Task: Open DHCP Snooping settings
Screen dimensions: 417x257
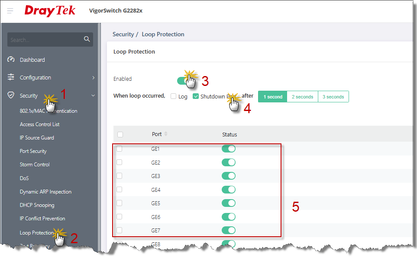Action: (37, 205)
